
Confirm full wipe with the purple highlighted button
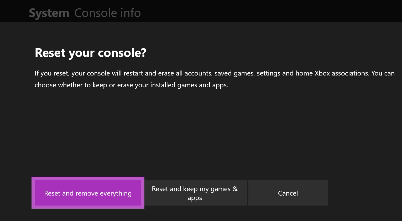(88, 193)
